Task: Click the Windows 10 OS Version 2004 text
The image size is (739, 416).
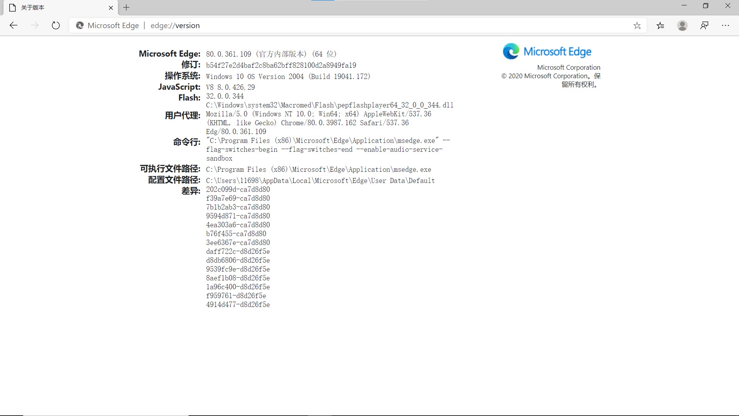Action: point(288,76)
